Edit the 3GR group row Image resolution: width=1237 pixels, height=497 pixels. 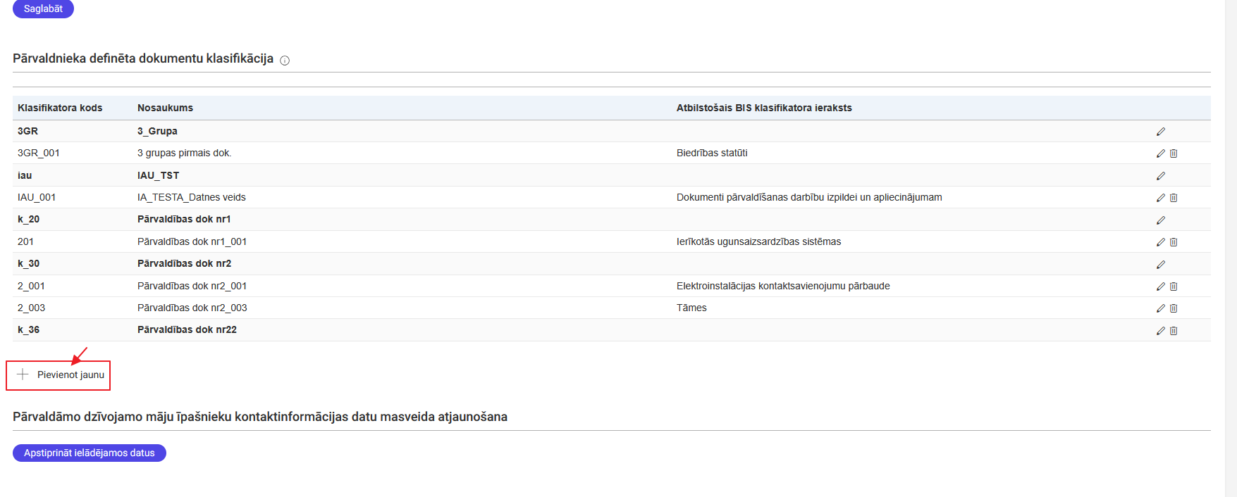1160,132
